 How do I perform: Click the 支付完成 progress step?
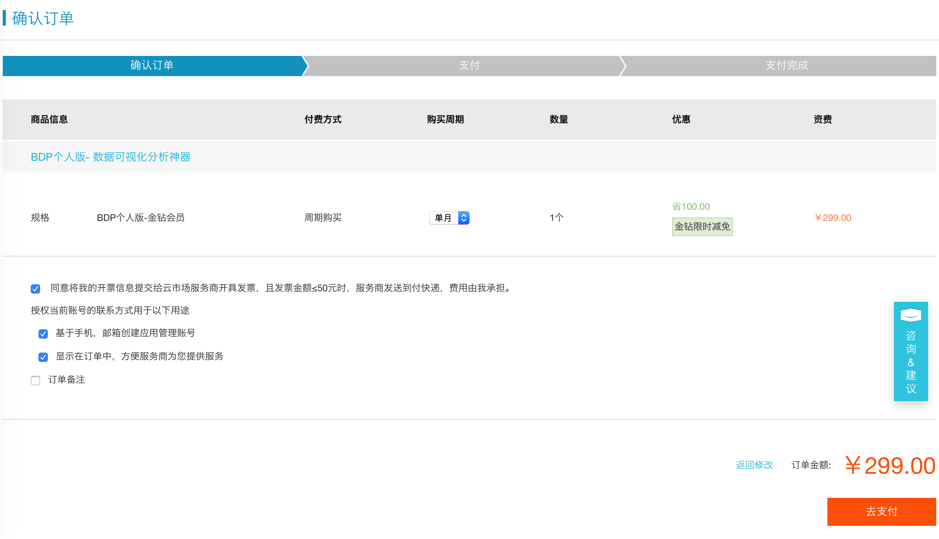click(787, 65)
